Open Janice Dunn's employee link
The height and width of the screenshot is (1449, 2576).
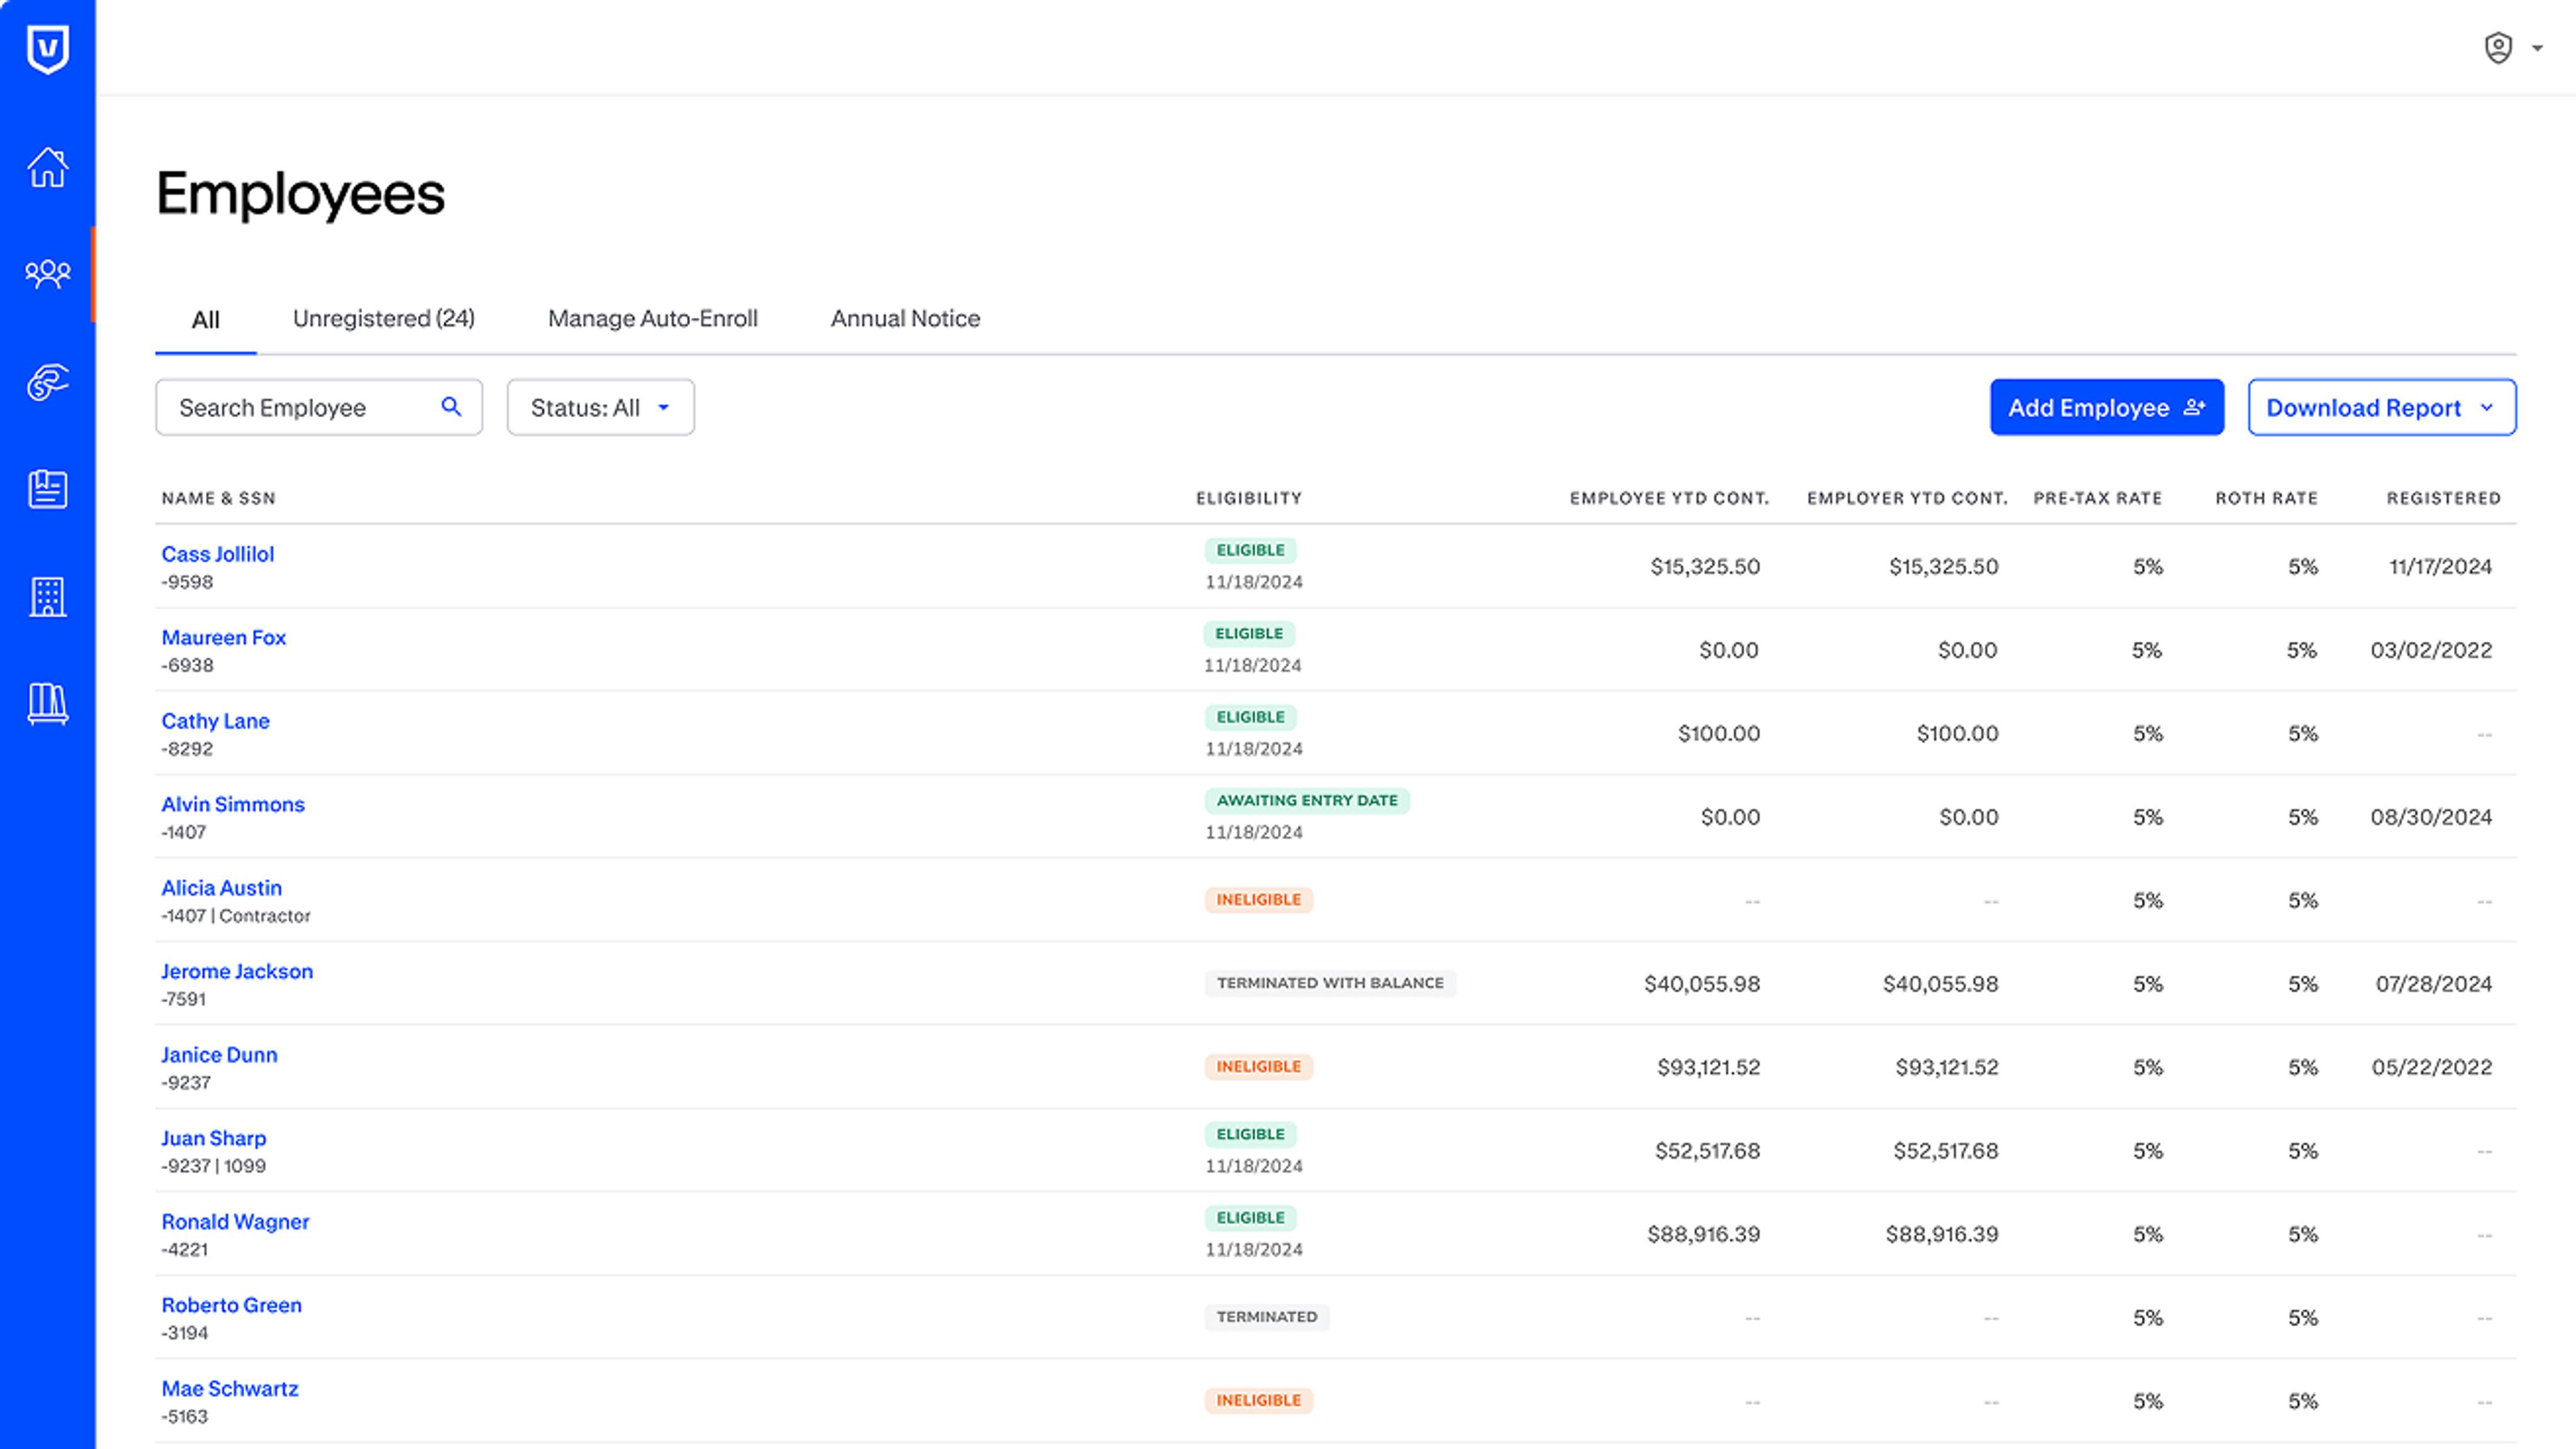pos(219,1055)
